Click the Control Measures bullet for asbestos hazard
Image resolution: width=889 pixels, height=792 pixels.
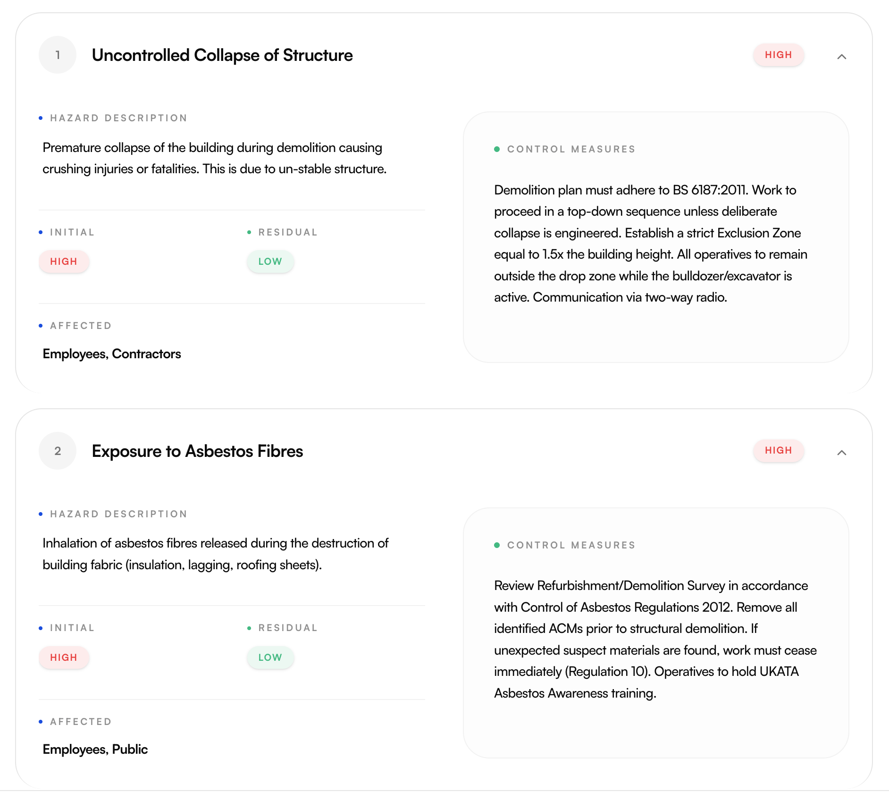point(498,545)
